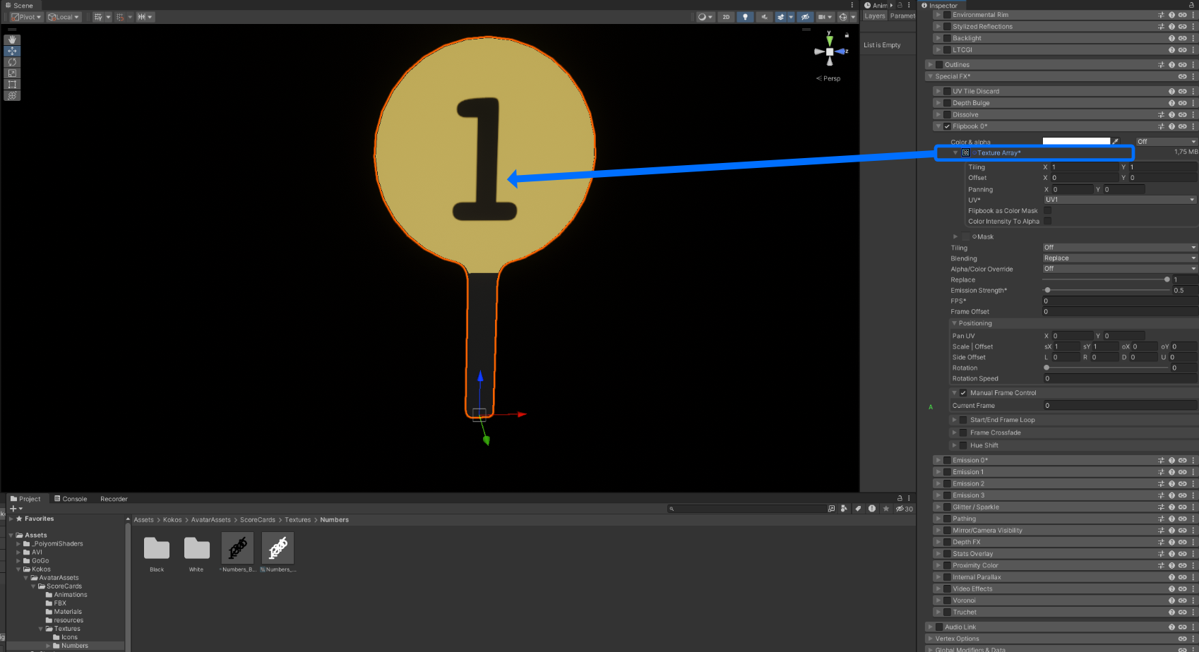Click the Color & alpha white swatch
The image size is (1199, 652).
(x=1075, y=142)
